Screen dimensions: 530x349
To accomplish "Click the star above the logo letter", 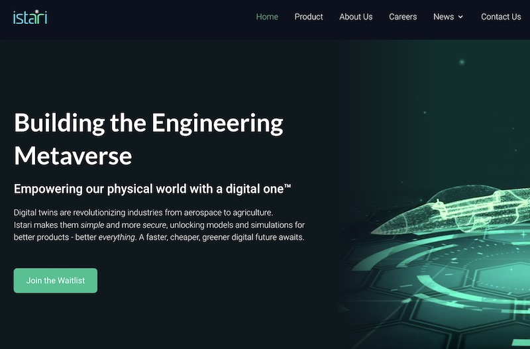I will [x=37, y=11].
